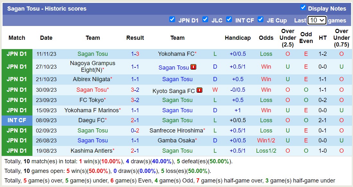Disable the JLC filter checkbox

point(205,20)
